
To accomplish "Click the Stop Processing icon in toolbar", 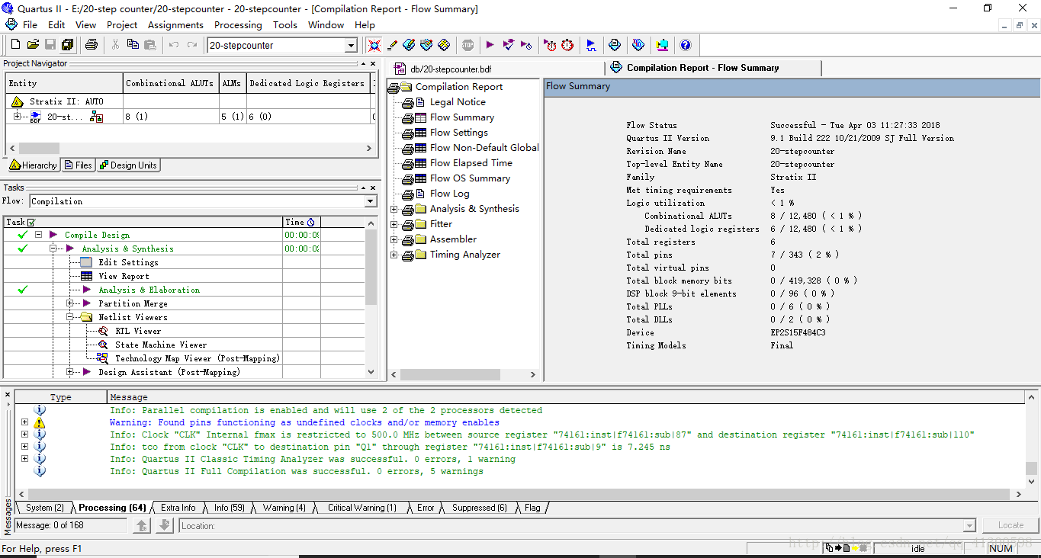I will tap(467, 45).
